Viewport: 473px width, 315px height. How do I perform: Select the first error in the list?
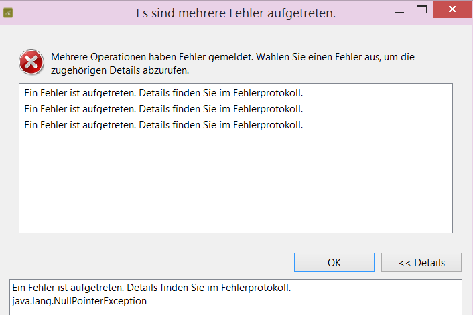[x=163, y=92]
